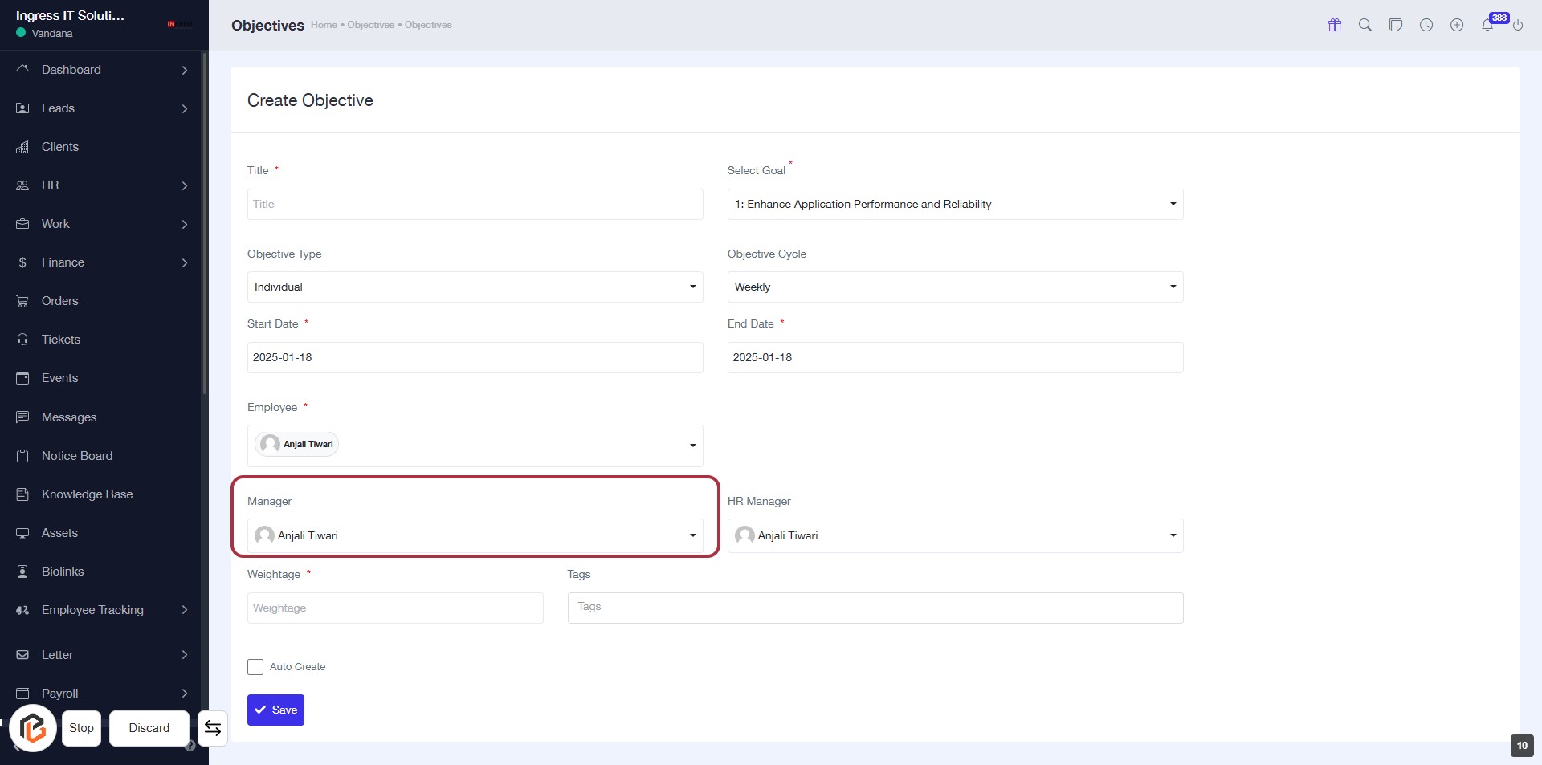
Task: Click into the Title input field
Action: 475,205
